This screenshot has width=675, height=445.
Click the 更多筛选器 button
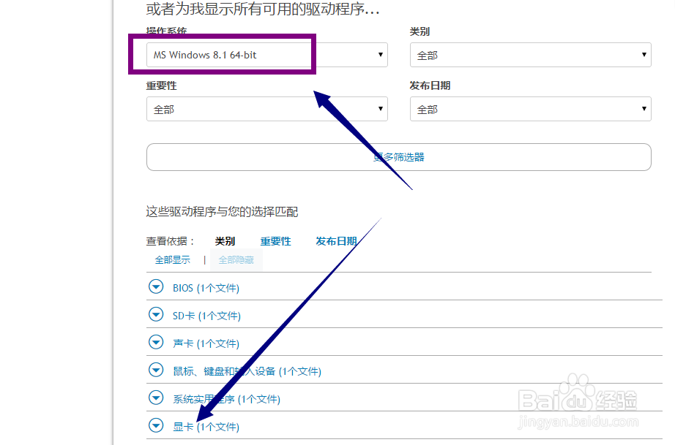click(398, 156)
